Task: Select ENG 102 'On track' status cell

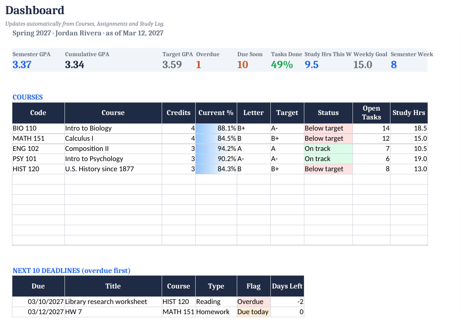Action: coord(328,149)
